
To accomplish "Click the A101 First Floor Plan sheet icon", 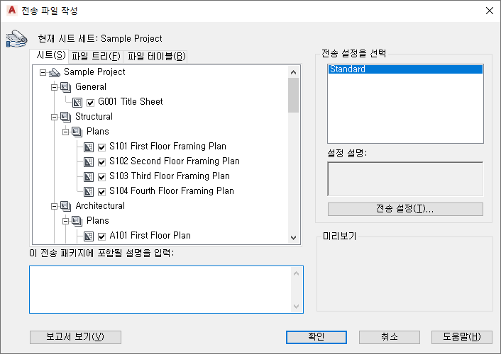I will 89,236.
